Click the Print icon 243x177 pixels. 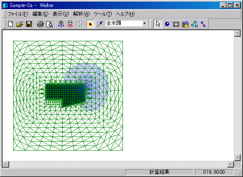(x=40, y=24)
